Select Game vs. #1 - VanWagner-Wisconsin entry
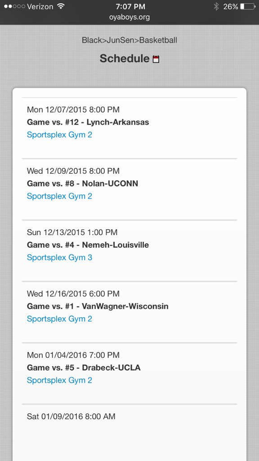 pyautogui.click(x=98, y=306)
